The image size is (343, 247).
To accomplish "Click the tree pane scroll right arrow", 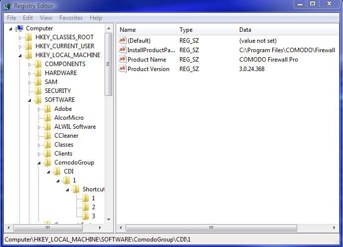I will coord(100,228).
